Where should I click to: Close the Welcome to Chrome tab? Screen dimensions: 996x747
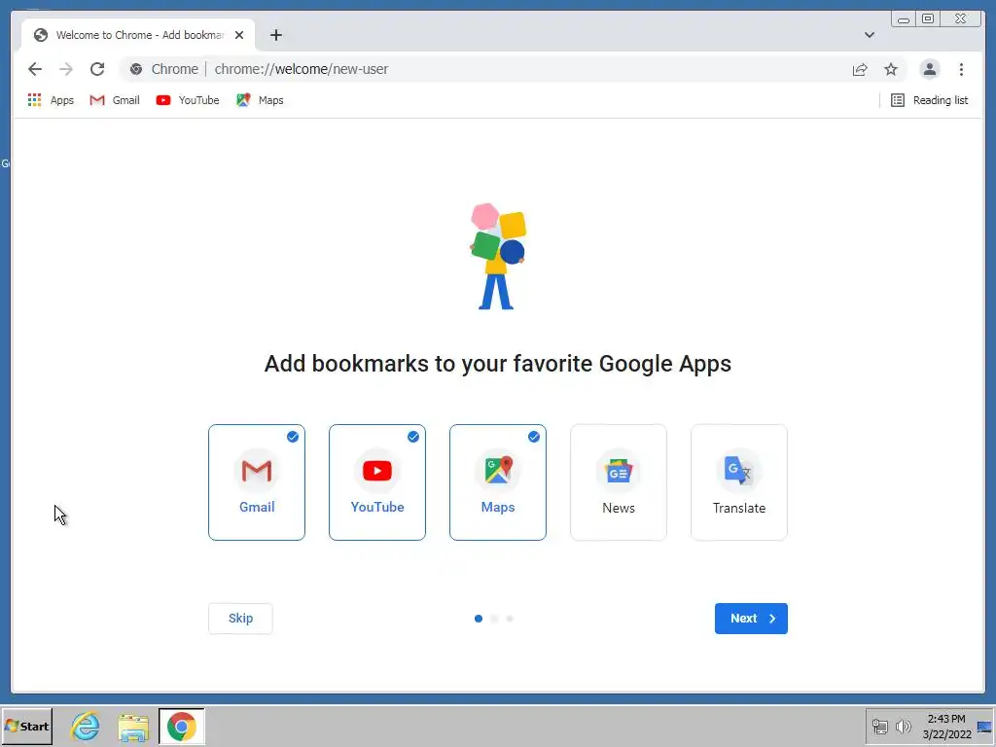click(x=239, y=35)
